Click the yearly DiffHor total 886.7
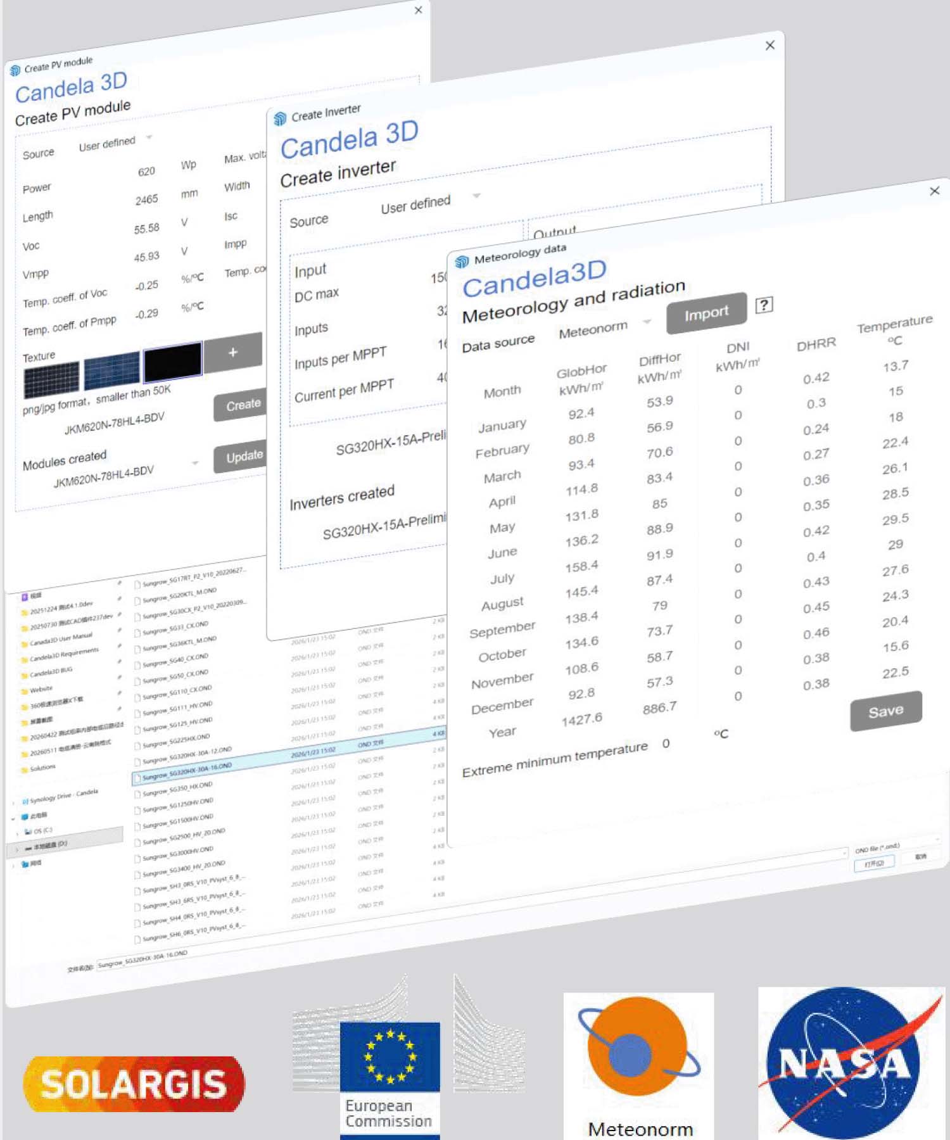 659,708
